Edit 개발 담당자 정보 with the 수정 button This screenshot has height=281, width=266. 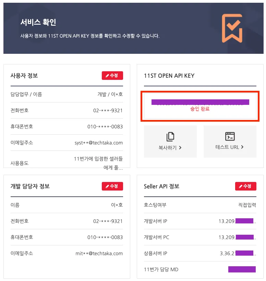pyautogui.click(x=112, y=186)
